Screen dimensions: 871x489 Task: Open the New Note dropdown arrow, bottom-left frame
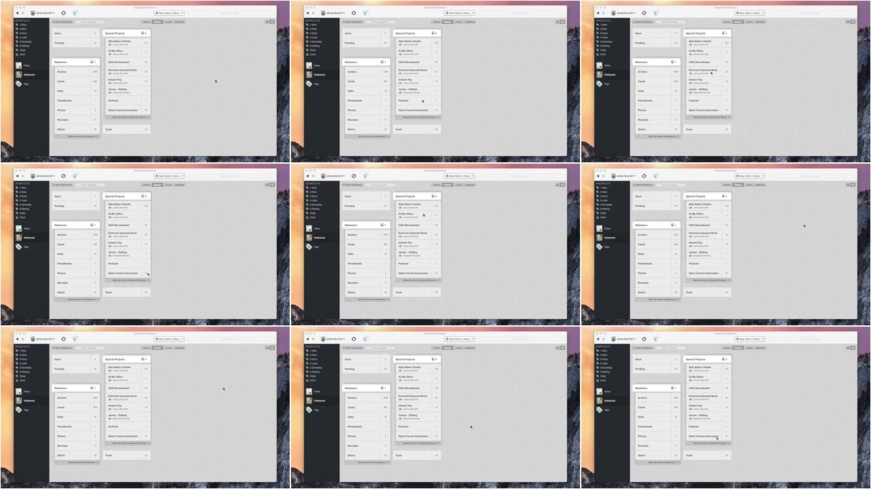(183, 339)
